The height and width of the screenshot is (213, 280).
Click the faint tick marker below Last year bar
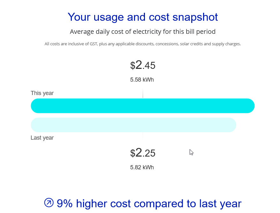pyautogui.click(x=143, y=136)
